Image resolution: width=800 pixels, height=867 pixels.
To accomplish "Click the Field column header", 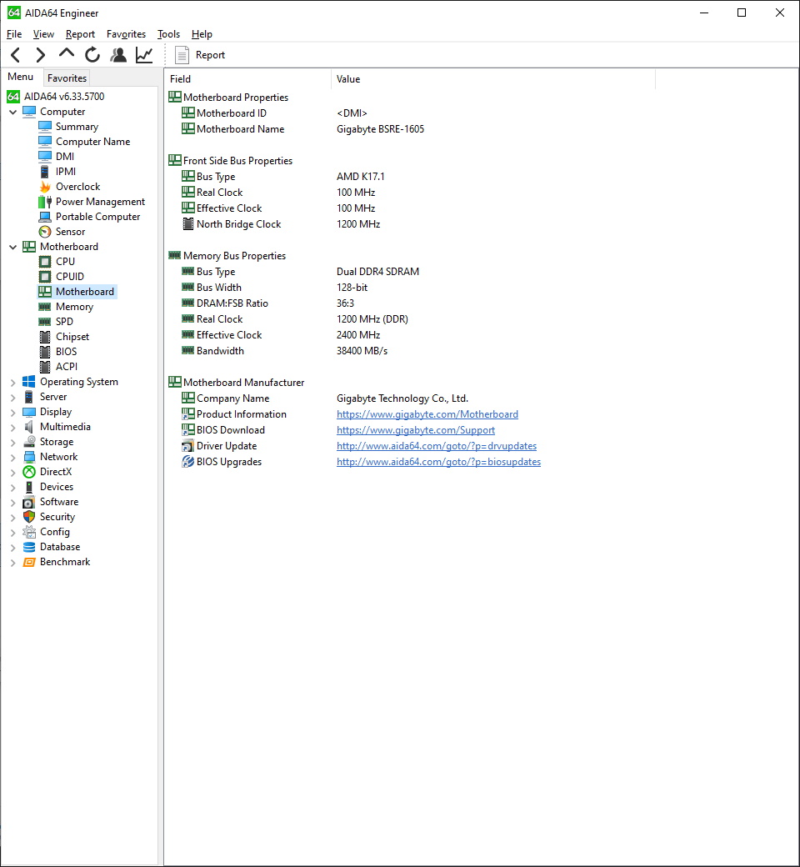I will tap(247, 79).
